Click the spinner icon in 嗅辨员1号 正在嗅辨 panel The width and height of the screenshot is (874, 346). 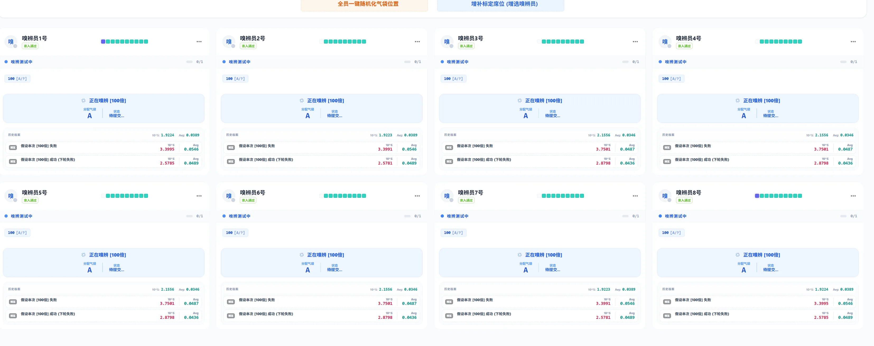click(x=83, y=100)
